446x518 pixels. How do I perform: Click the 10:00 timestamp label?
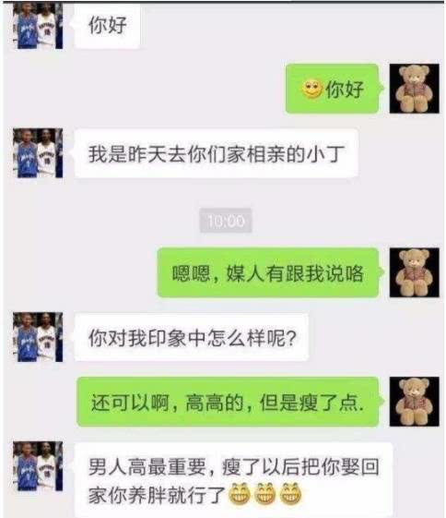coord(226,221)
